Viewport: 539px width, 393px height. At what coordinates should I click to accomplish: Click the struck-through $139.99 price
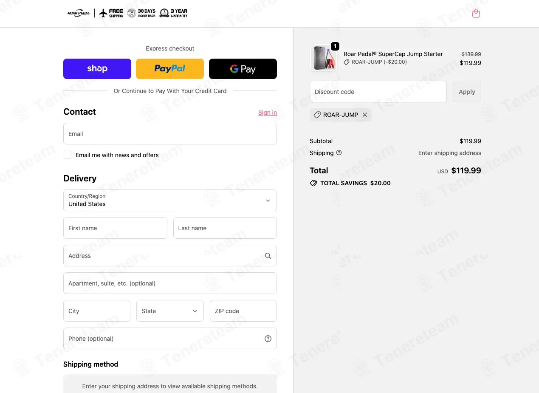click(x=471, y=54)
